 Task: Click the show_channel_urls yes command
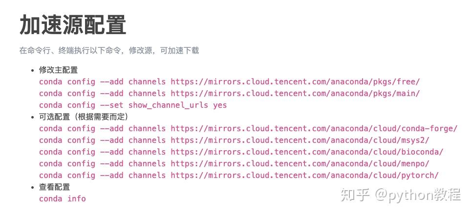(x=177, y=105)
